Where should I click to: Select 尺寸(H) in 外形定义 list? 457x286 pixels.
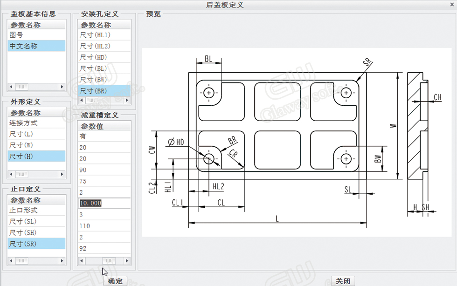[37, 157]
